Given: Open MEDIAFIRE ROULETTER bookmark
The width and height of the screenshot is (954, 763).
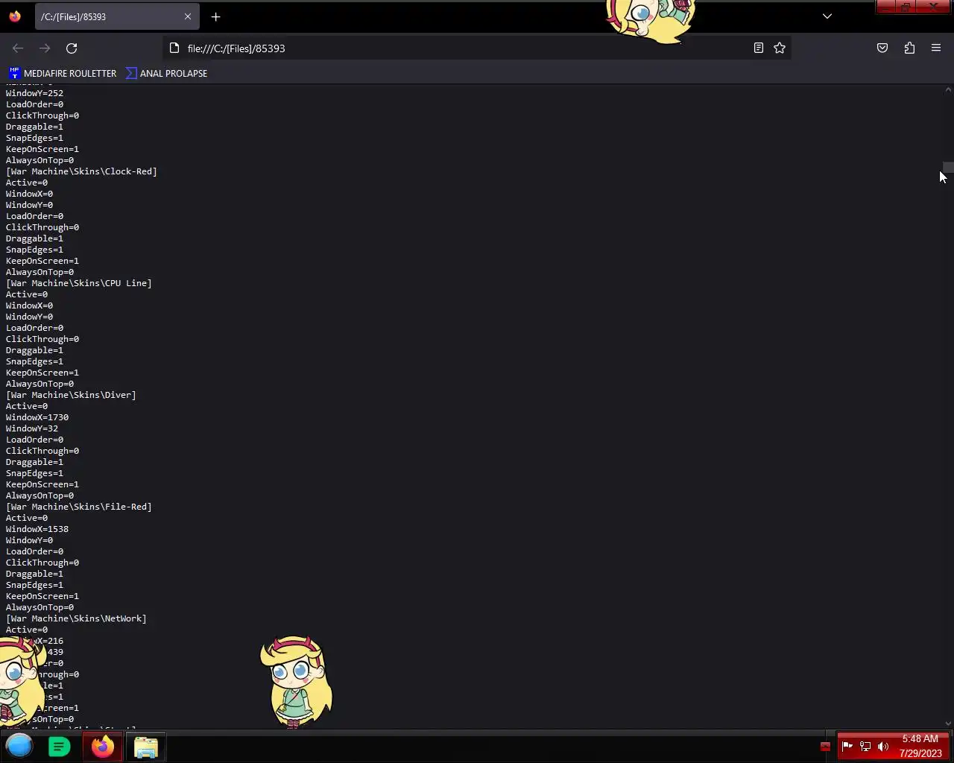Looking at the screenshot, I should pos(63,73).
